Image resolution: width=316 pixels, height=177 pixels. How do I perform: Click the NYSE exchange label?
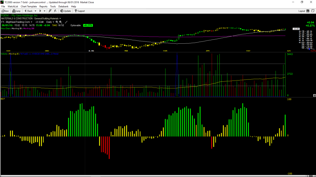pos(61,25)
